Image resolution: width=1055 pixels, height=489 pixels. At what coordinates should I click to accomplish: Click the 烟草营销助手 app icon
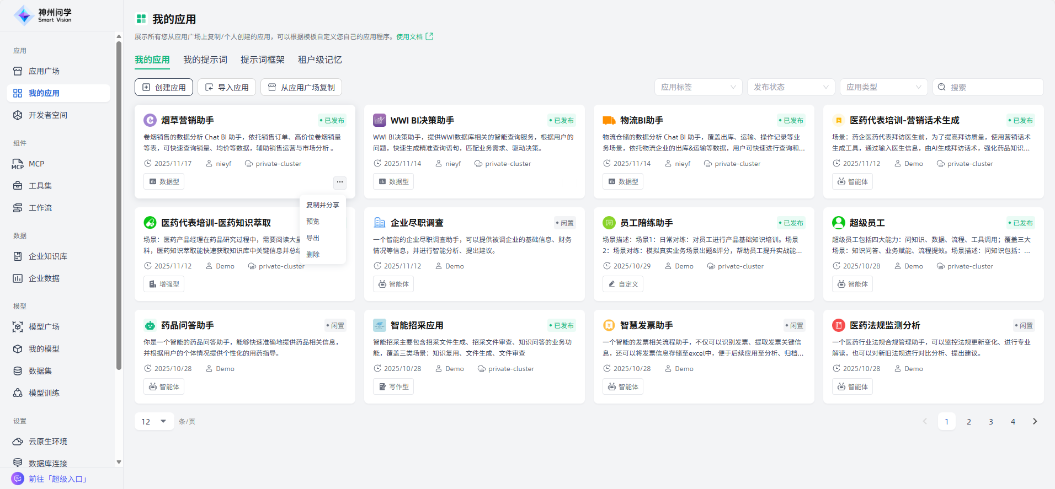tap(150, 120)
